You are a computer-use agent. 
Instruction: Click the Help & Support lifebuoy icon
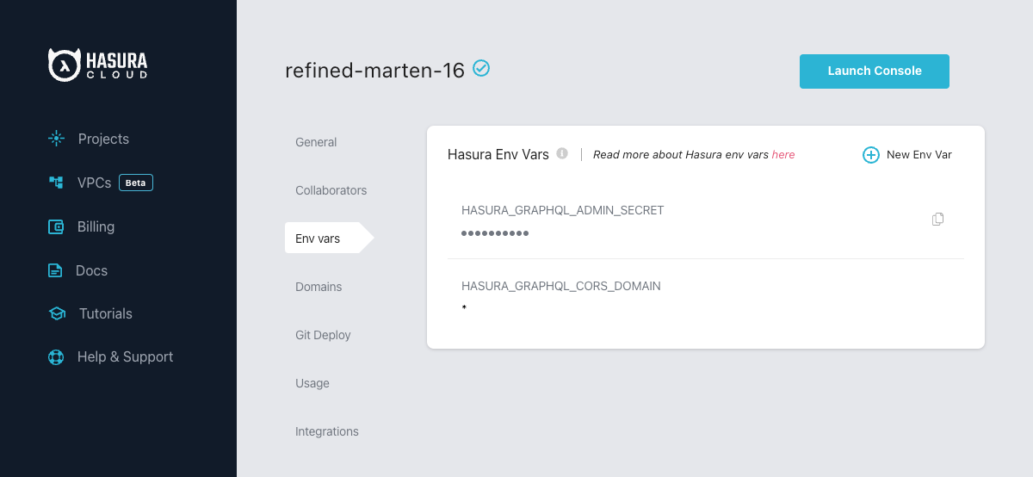[56, 356]
